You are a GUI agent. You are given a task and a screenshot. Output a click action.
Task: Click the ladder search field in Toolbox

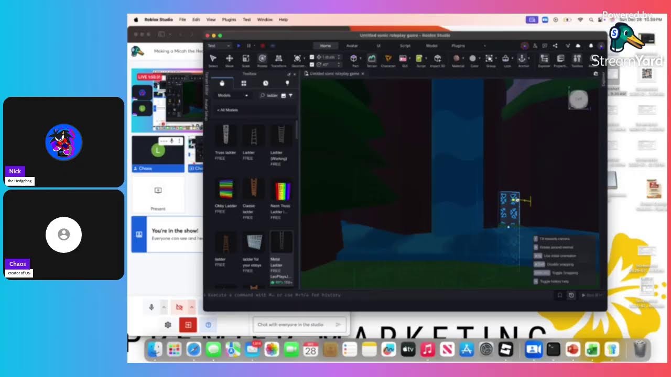272,95
